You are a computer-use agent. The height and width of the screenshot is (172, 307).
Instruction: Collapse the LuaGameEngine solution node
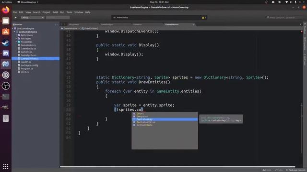coord(13,29)
